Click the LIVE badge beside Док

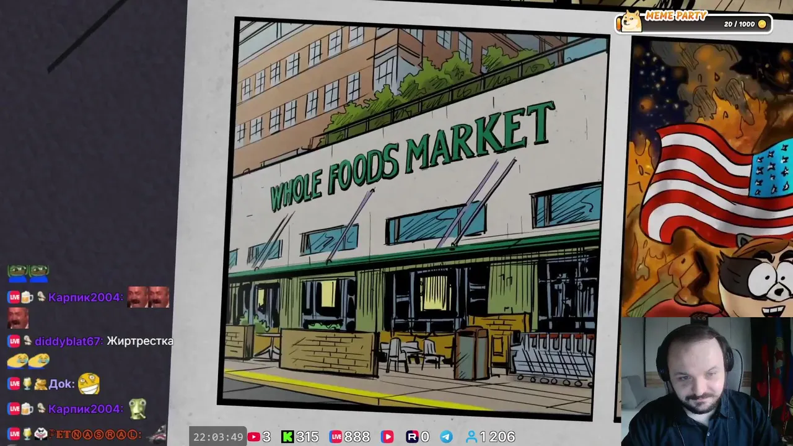(14, 384)
